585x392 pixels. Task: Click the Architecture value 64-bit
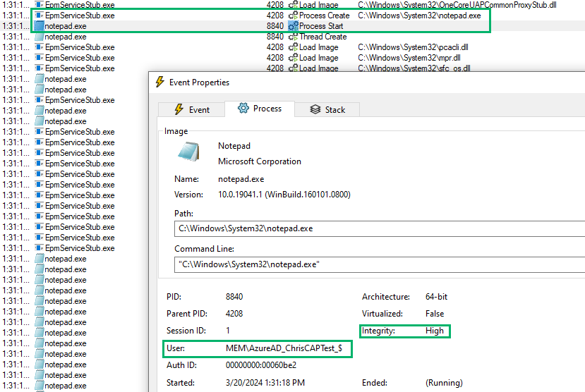[x=436, y=297]
